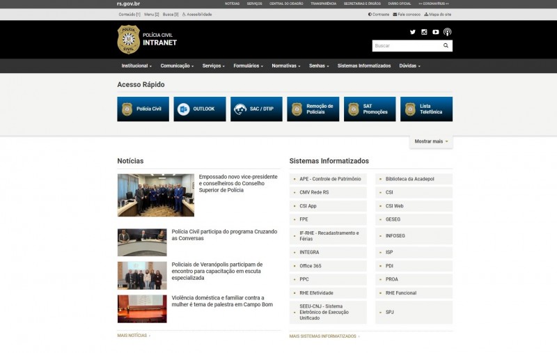Open GESEG system link
This screenshot has height=353, width=557.
414,219
